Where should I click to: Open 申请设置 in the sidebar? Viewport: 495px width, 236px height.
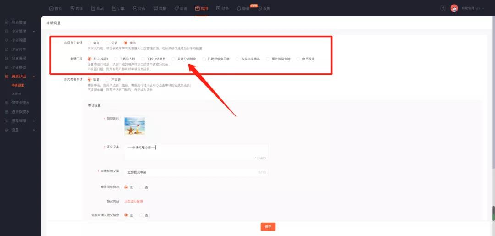18,85
